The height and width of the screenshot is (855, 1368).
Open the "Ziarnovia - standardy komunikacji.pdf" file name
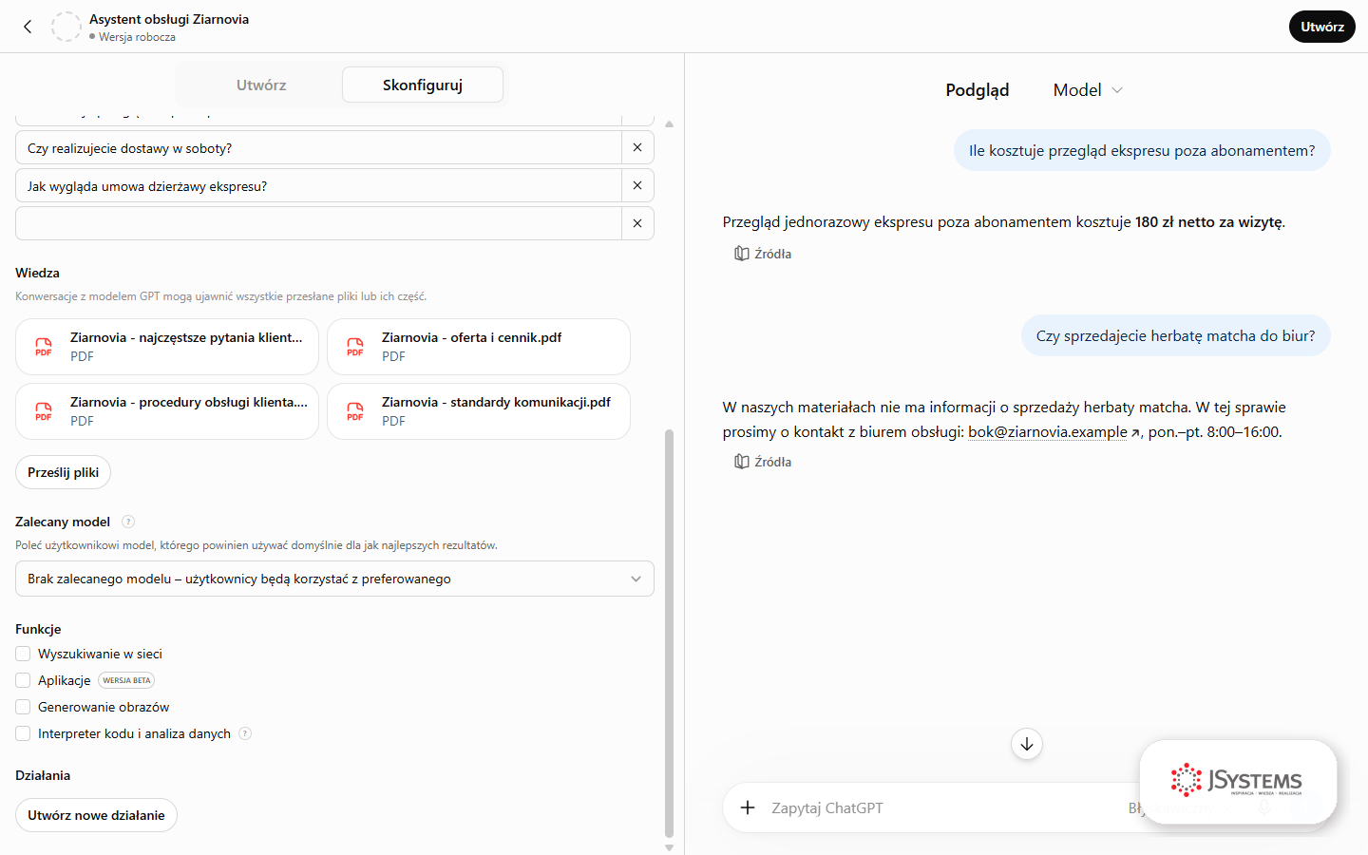click(496, 402)
